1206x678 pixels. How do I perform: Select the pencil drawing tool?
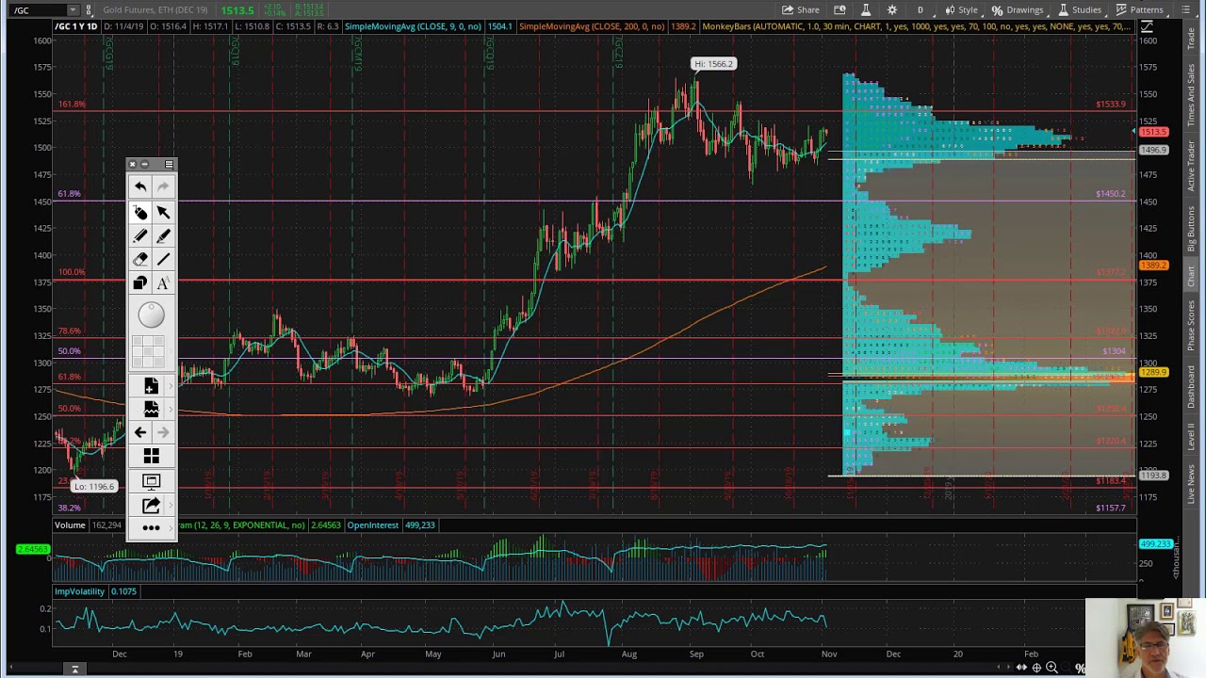click(x=139, y=236)
